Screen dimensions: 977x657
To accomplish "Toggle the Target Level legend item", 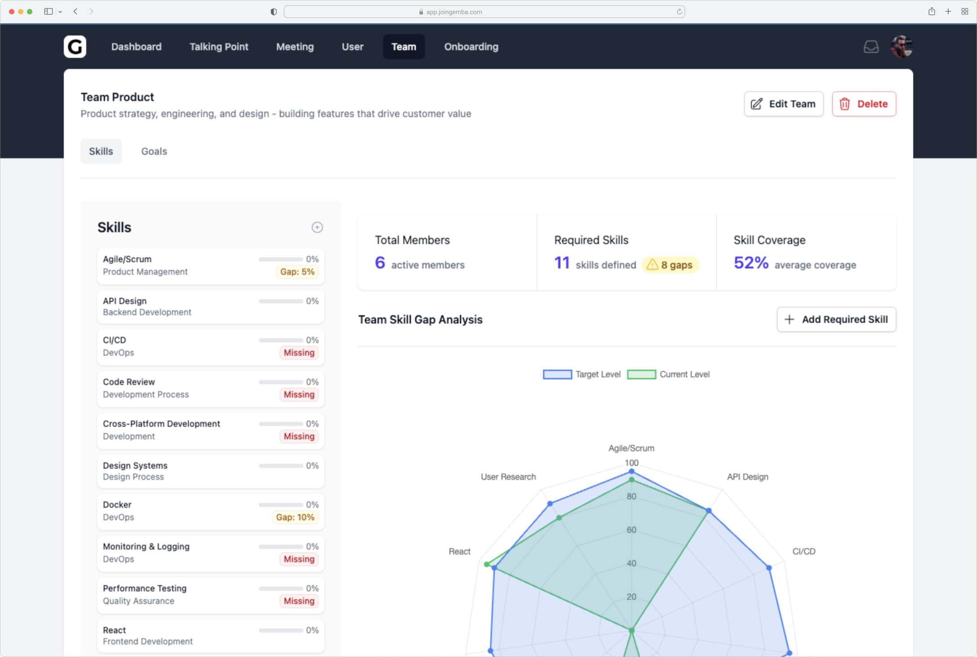I will tap(581, 374).
